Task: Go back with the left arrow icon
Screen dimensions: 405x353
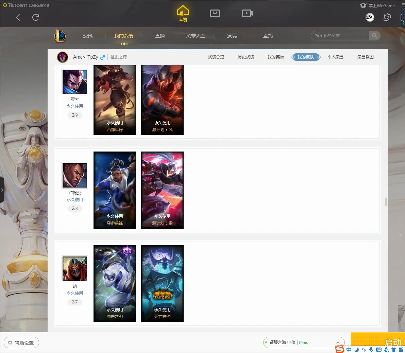Action: pos(18,17)
